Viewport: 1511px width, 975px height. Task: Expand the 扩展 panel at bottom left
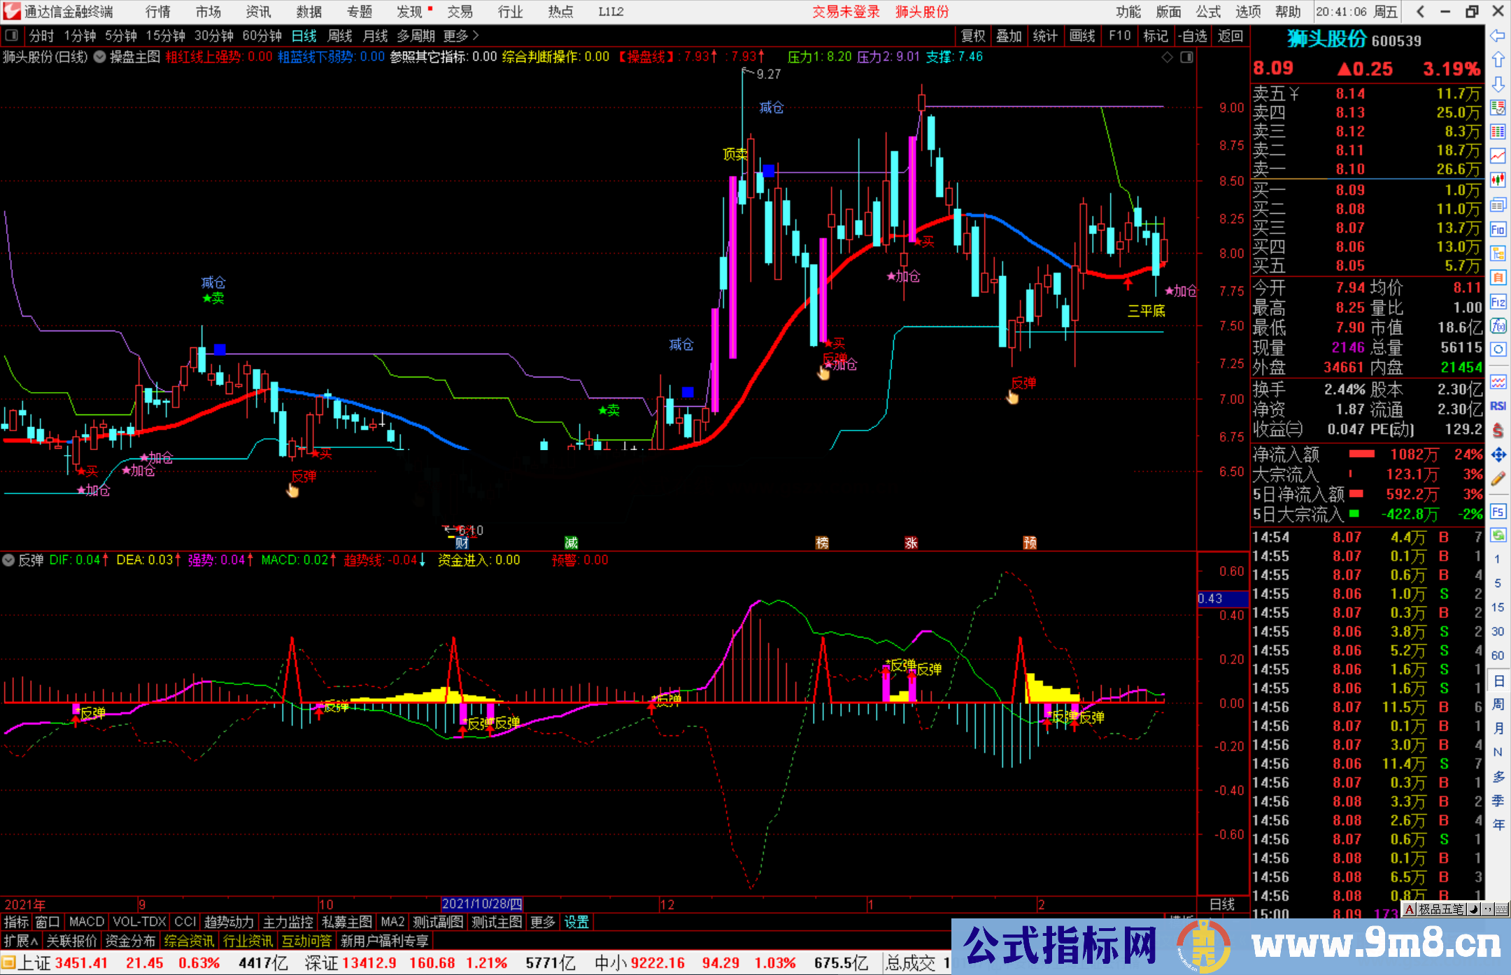click(20, 941)
